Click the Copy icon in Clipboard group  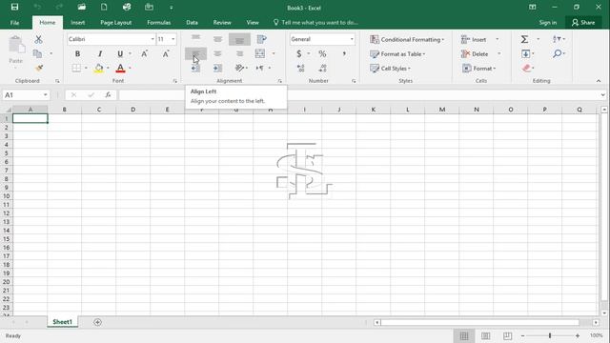coord(37,53)
